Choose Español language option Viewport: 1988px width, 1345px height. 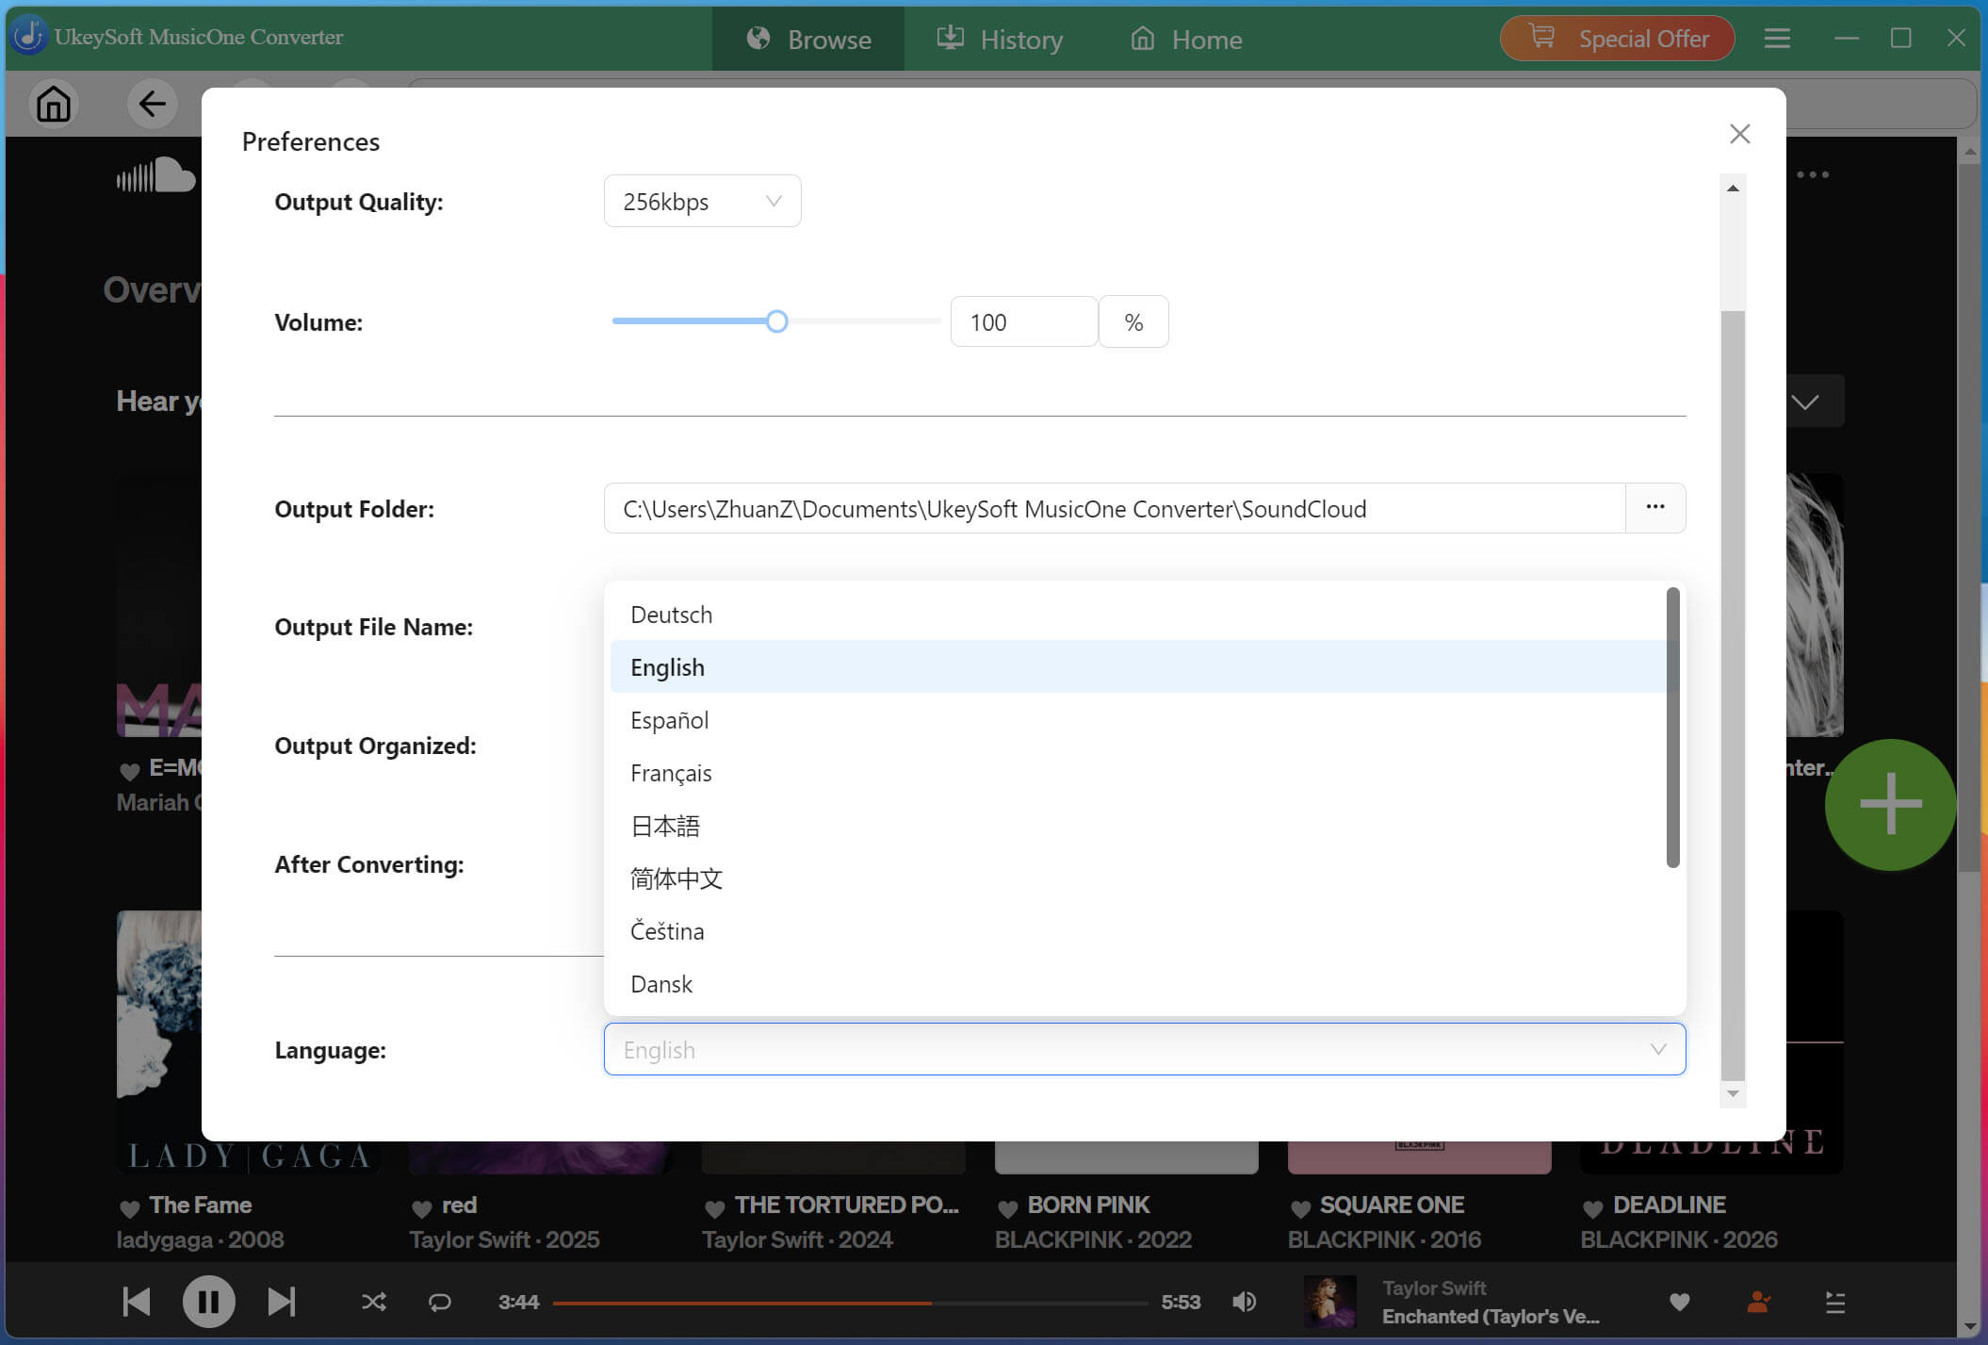click(x=1138, y=720)
